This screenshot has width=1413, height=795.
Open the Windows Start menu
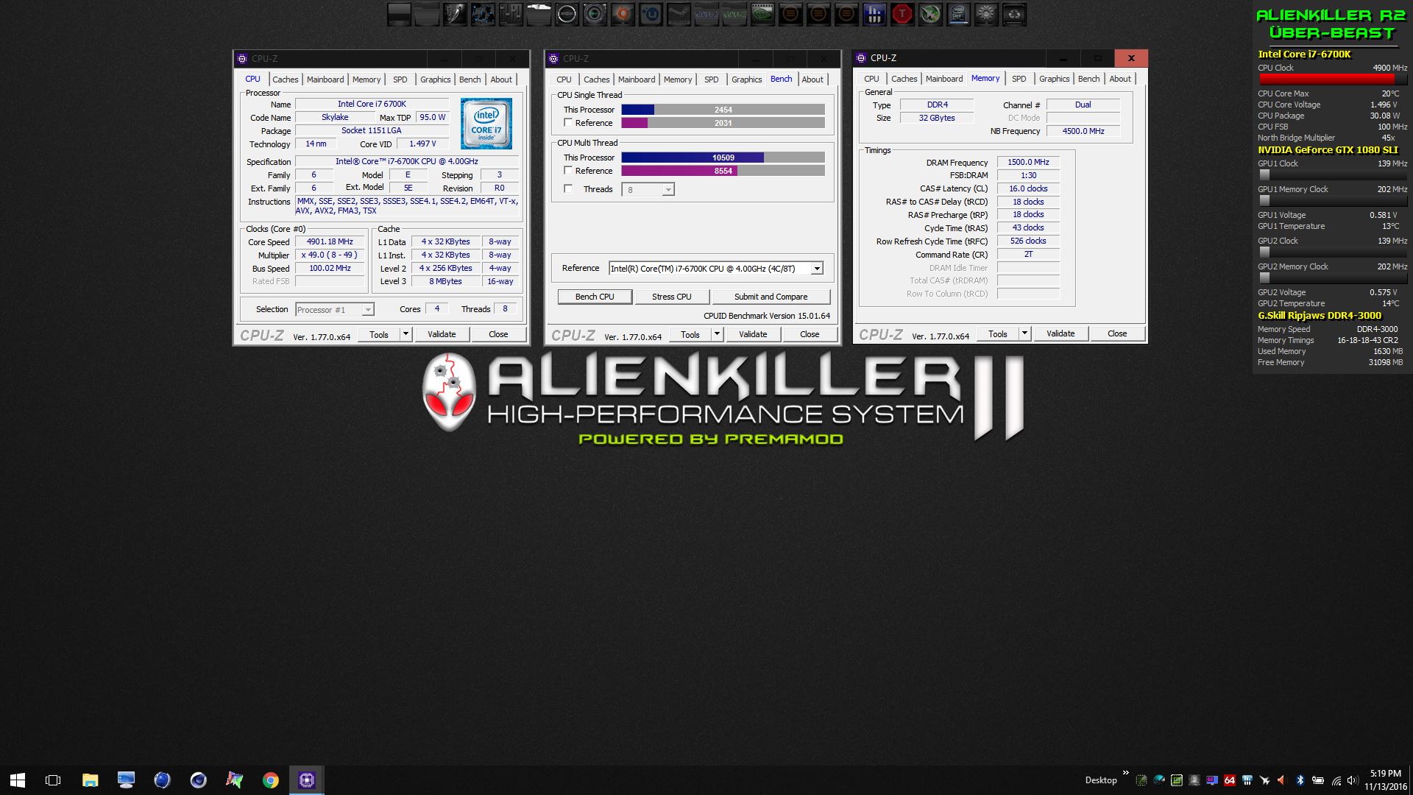click(x=18, y=780)
